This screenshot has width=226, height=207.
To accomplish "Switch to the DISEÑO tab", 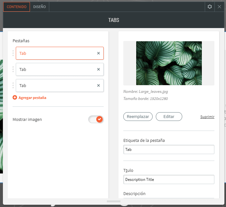I will pyautogui.click(x=40, y=7).
